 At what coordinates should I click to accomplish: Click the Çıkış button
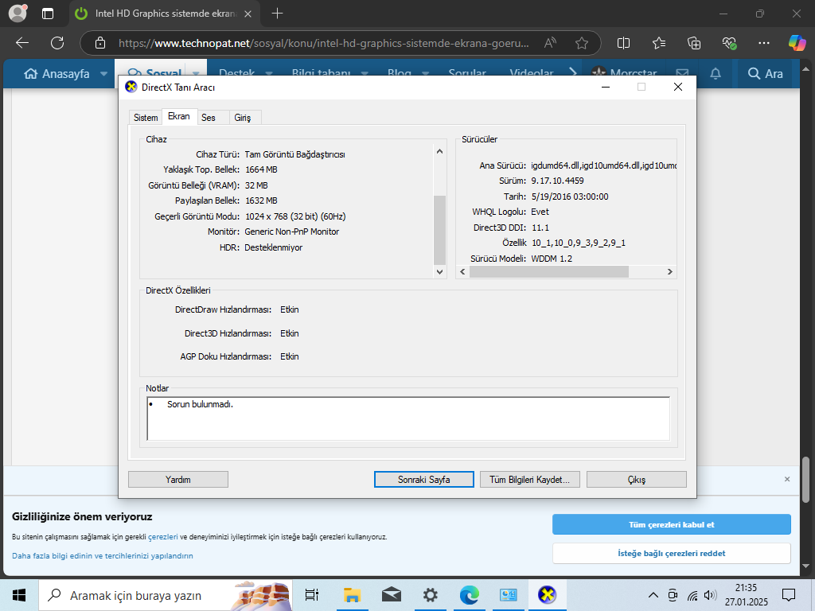[636, 480]
